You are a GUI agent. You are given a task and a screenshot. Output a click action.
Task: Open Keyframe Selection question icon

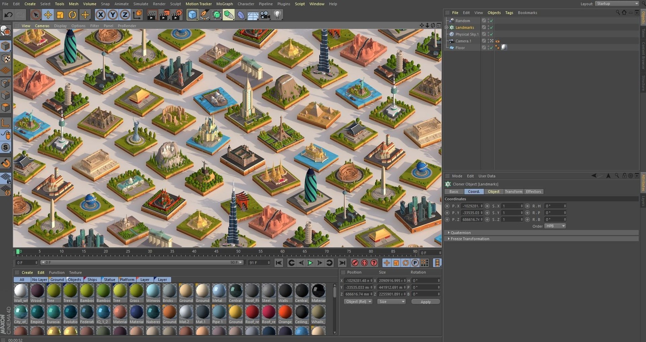(x=374, y=263)
